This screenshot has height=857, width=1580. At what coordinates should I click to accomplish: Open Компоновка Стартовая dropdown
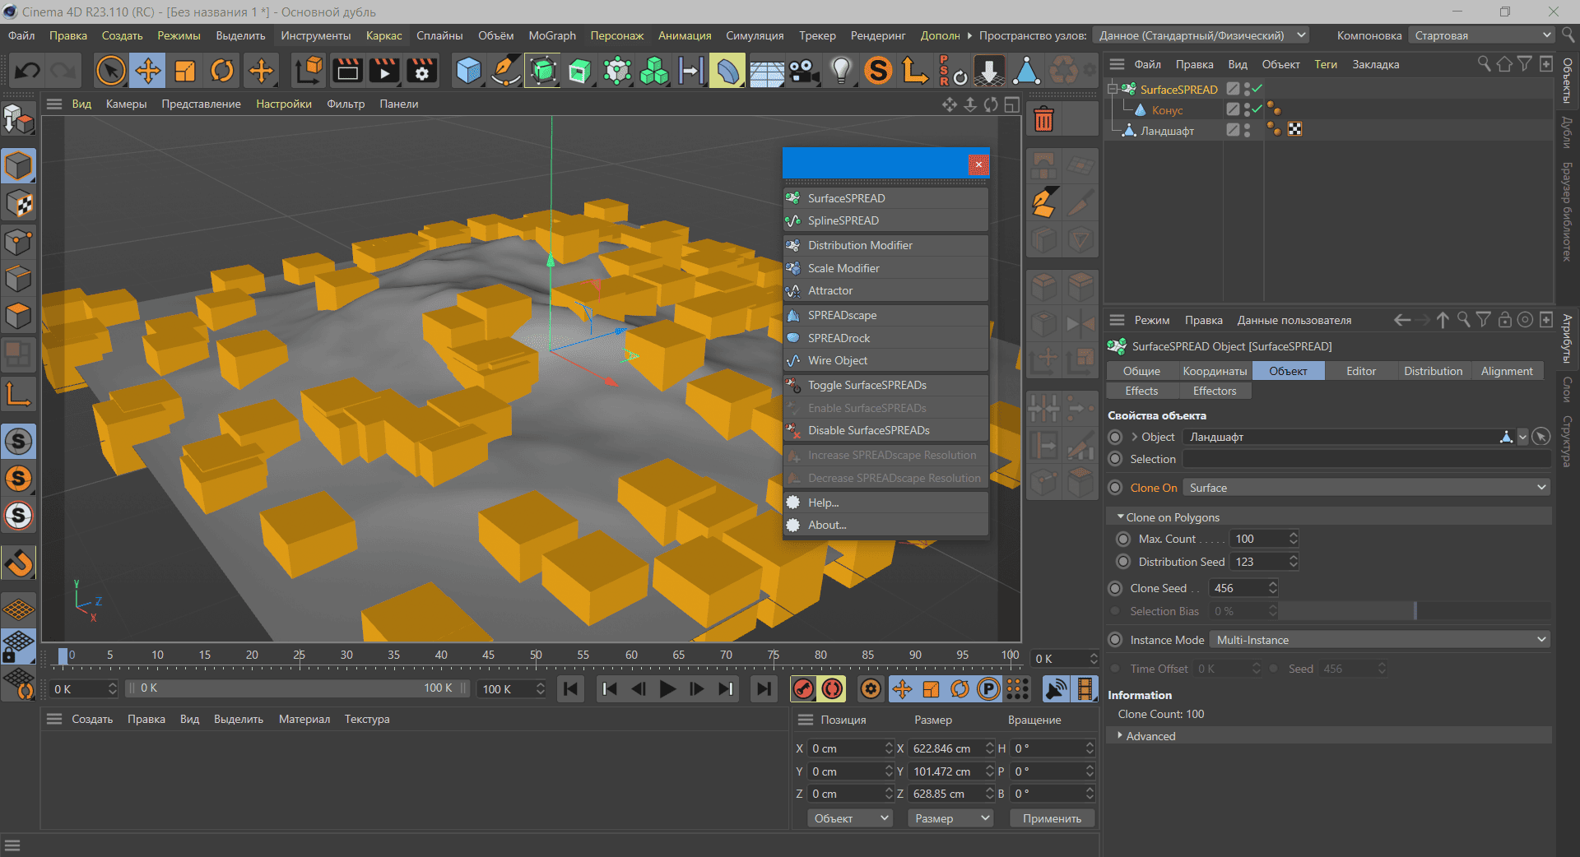pyautogui.click(x=1481, y=35)
